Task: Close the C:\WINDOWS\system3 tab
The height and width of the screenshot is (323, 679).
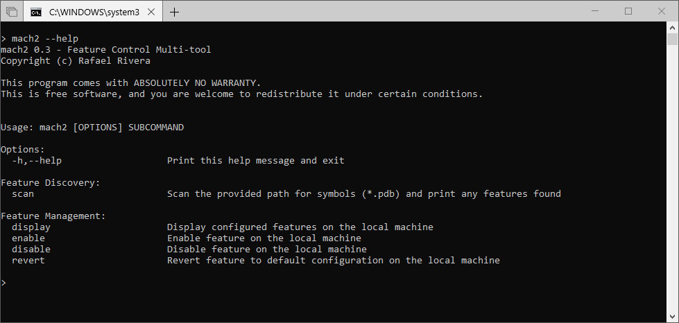Action: (x=151, y=12)
